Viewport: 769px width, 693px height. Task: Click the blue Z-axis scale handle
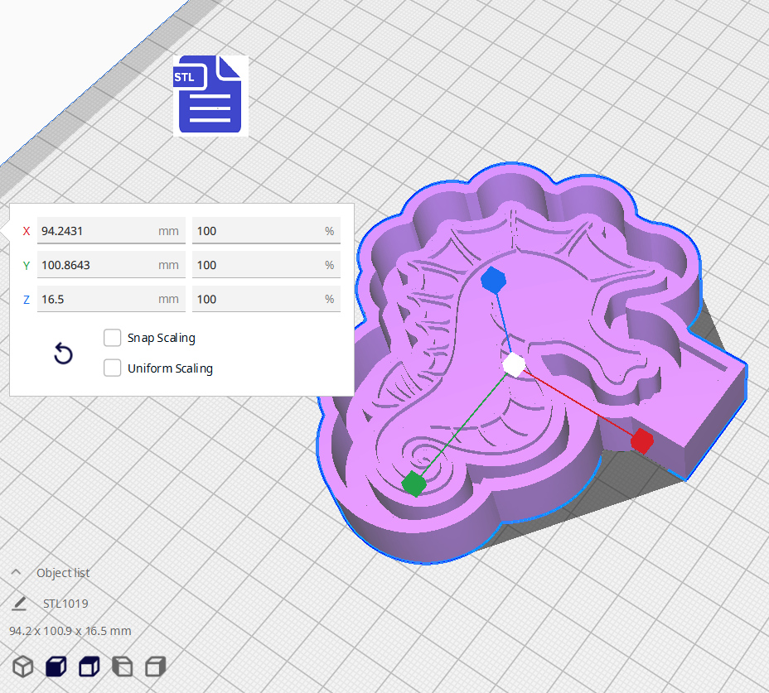click(493, 281)
